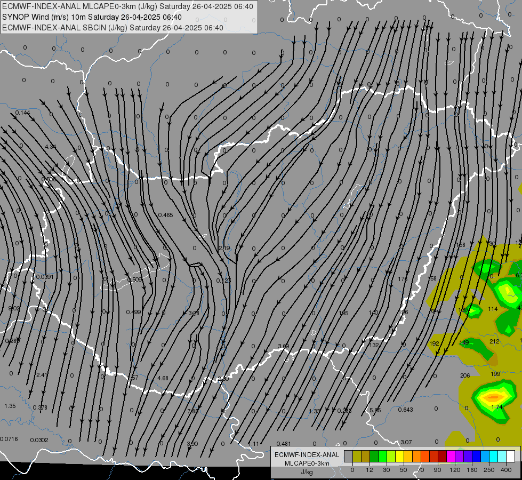The width and height of the screenshot is (522, 480).
Task: Click the gray swatch in the MLCAPE legend
Action: click(x=349, y=456)
